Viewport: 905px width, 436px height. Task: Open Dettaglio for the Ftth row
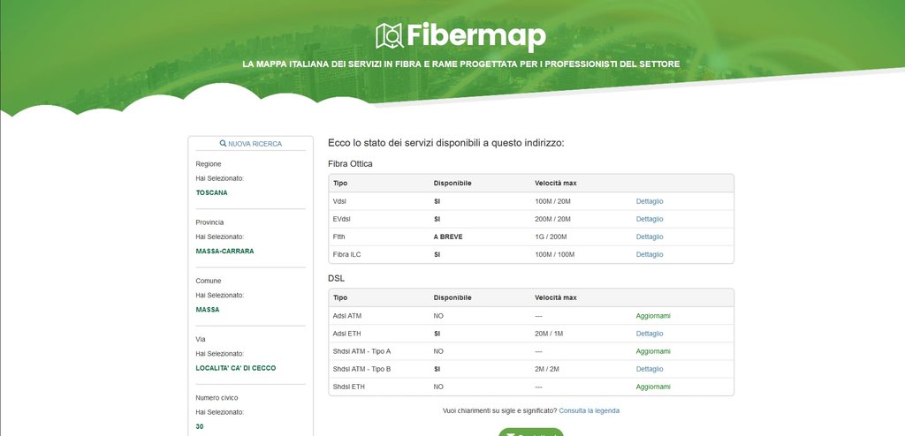(650, 237)
